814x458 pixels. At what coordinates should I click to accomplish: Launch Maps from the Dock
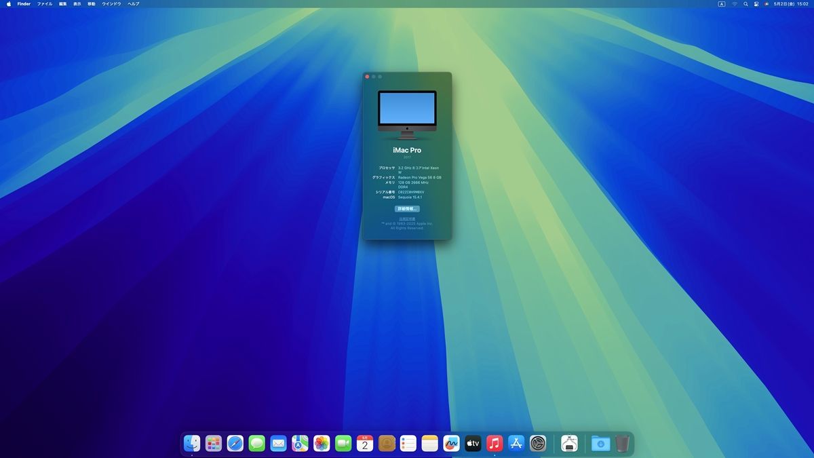(x=300, y=444)
